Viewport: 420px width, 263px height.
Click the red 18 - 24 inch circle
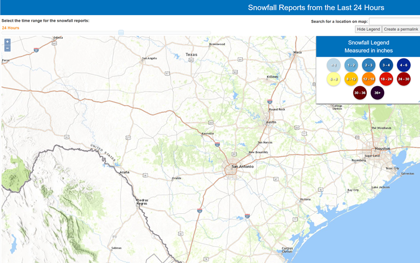(386, 79)
